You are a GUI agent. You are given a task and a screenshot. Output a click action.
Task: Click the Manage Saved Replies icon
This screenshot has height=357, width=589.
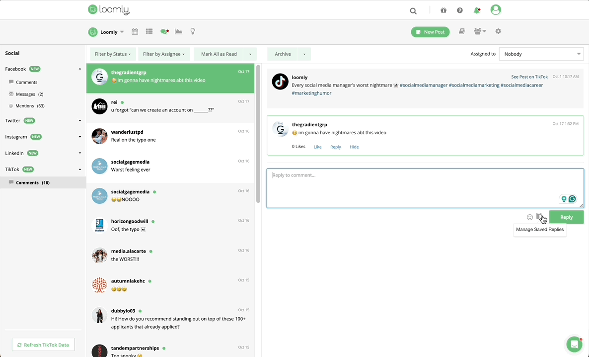[x=540, y=217]
